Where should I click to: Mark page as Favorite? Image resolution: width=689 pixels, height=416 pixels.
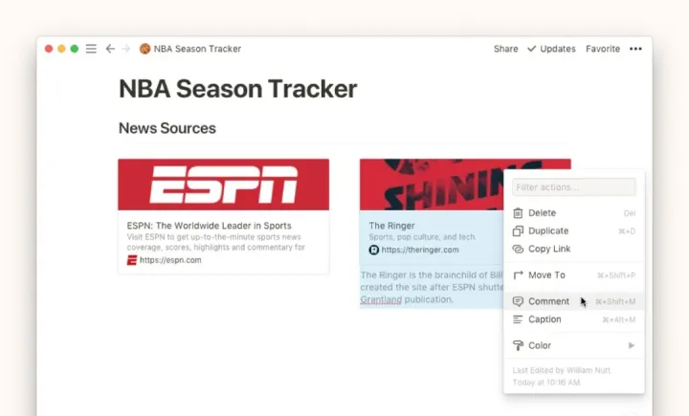pyautogui.click(x=602, y=49)
